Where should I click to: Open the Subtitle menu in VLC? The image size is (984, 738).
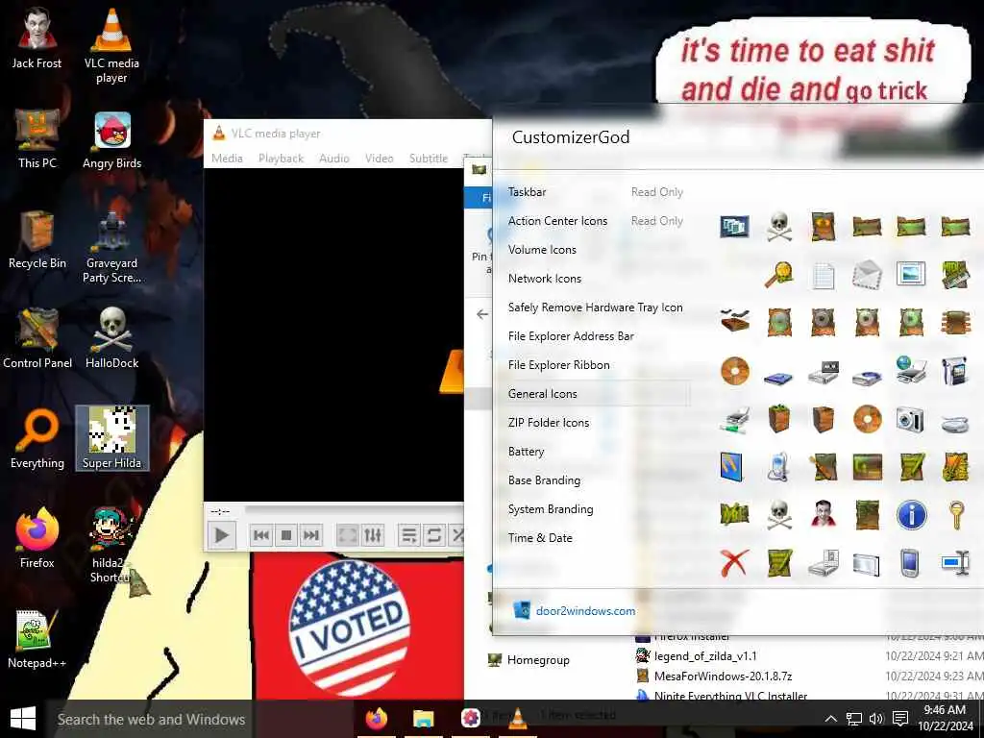[429, 159]
